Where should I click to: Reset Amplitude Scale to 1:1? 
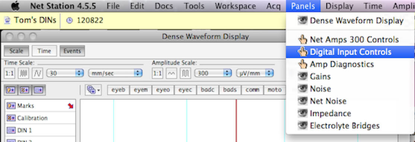(x=158, y=73)
